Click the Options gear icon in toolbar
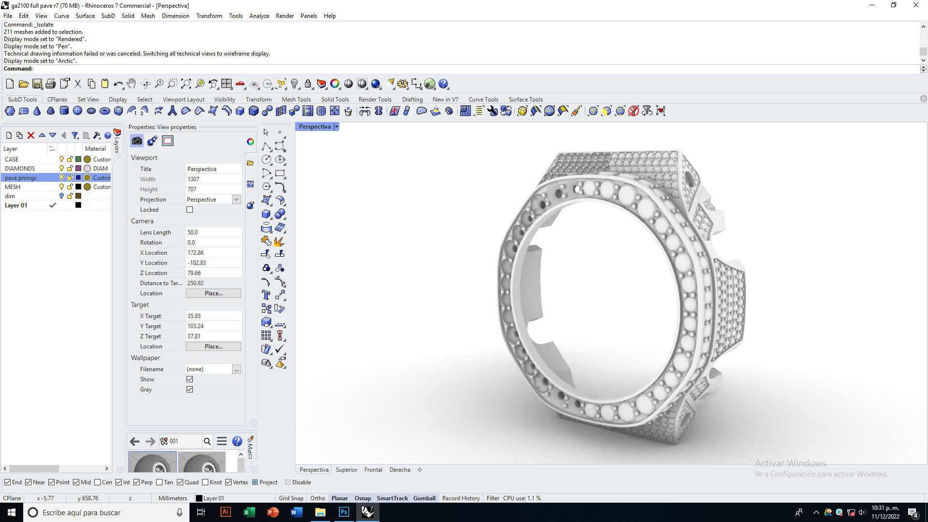 click(x=403, y=84)
